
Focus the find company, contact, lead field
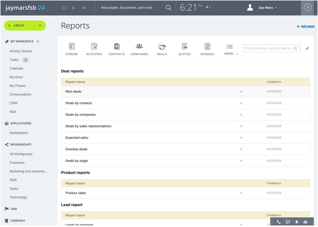pos(271,48)
